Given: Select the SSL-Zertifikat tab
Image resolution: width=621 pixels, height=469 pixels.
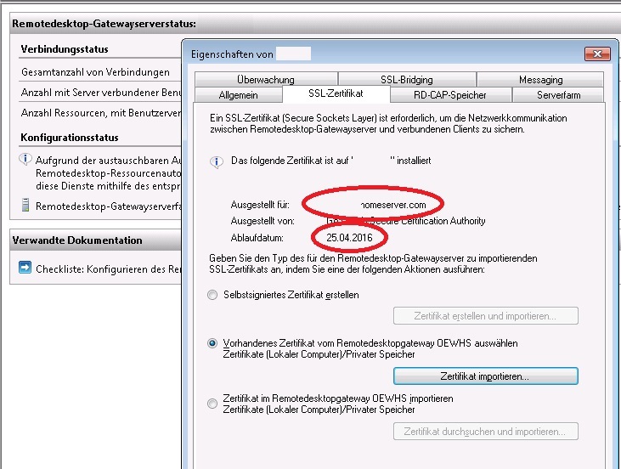Looking at the screenshot, I should [x=336, y=93].
